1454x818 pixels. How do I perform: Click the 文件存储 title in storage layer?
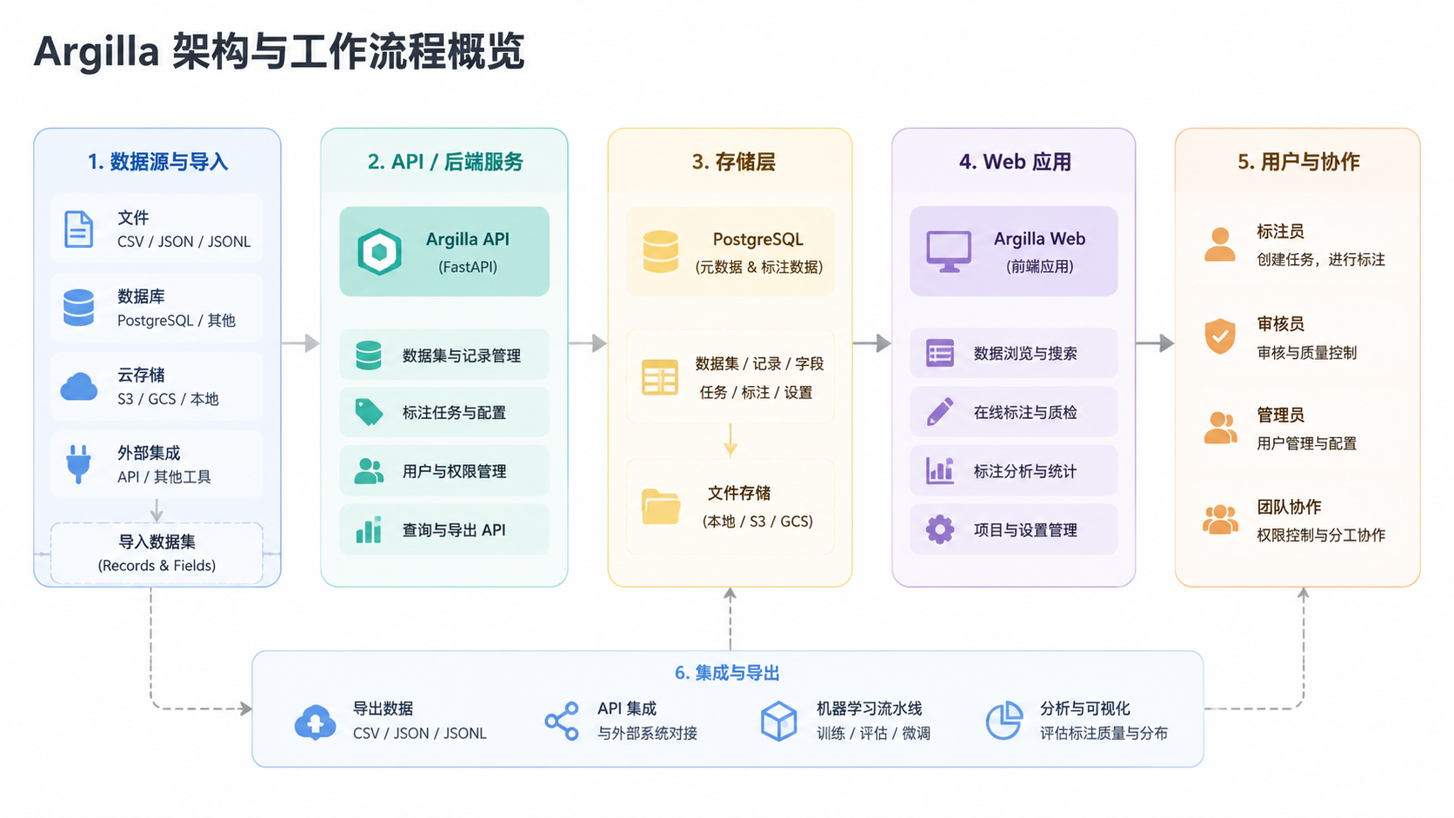tap(739, 493)
